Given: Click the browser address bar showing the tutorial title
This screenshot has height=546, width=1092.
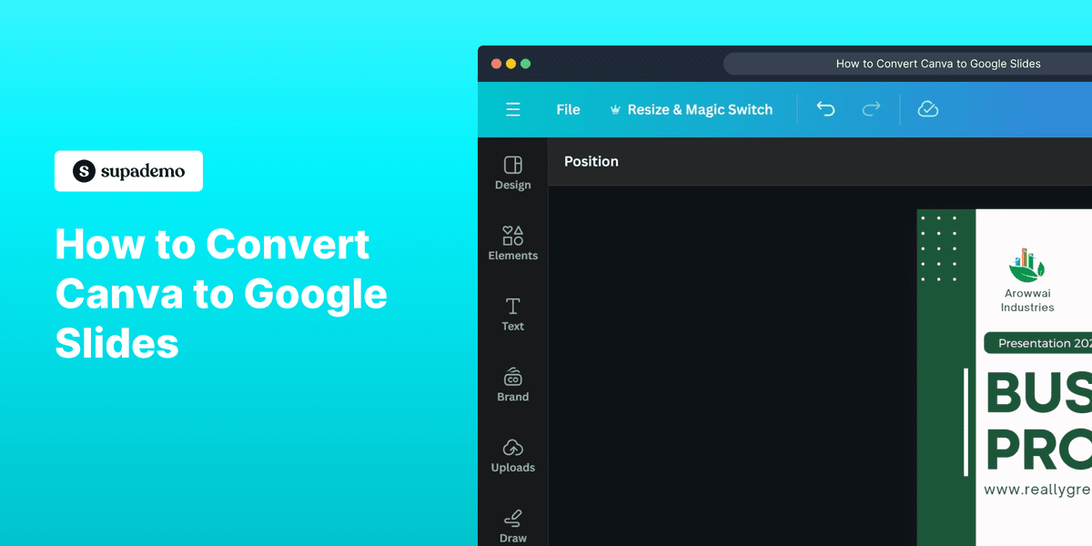Looking at the screenshot, I should coord(937,63).
